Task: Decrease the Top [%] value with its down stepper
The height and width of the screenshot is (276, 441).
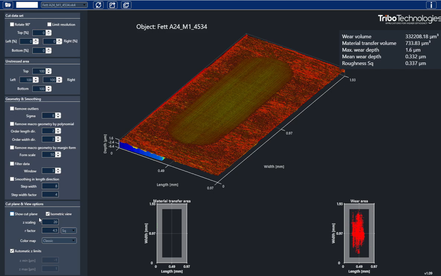Action: (x=49, y=35)
